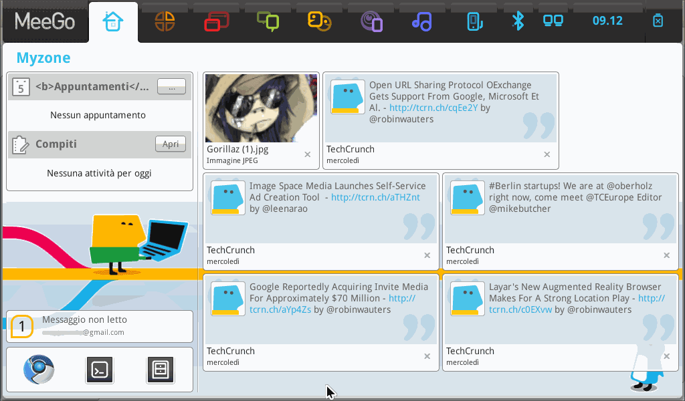Viewport: 685px width, 401px height.
Task: Dismiss the Gorillaz (1).jpg card
Action: [308, 154]
